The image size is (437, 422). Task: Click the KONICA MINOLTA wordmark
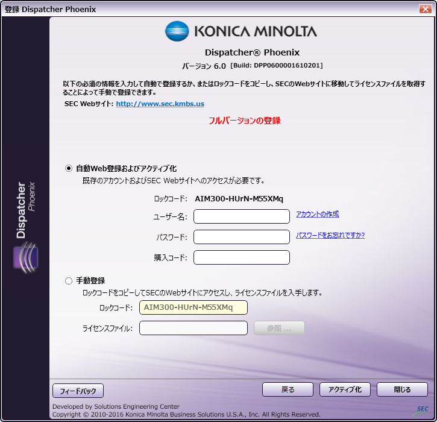(x=256, y=31)
